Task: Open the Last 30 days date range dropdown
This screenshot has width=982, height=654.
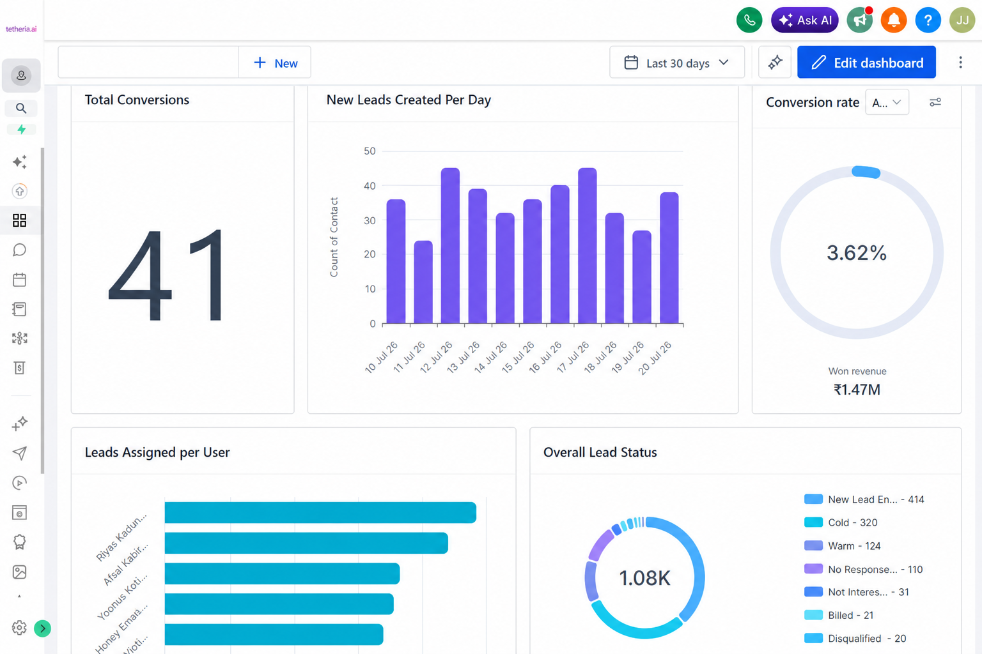Action: pos(677,63)
